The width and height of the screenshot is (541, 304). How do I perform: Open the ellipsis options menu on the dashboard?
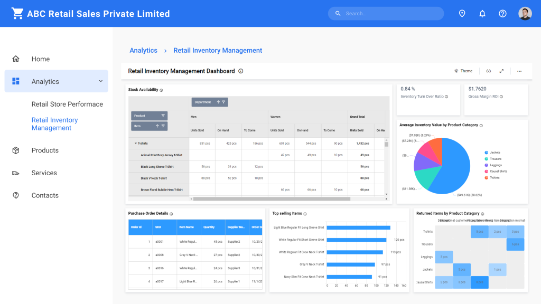point(519,71)
